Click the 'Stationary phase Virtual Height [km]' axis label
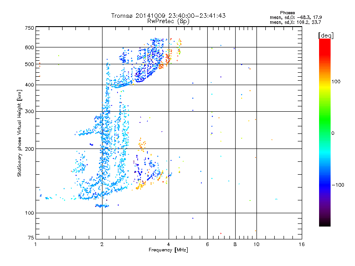The height and width of the screenshot is (266, 355). pos(20,133)
